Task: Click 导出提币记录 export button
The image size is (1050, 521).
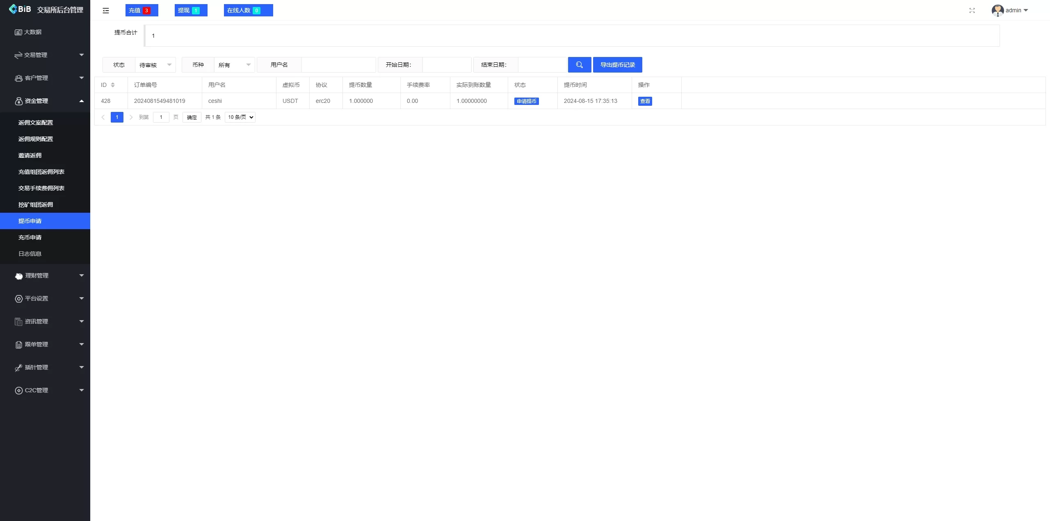Action: pos(617,65)
